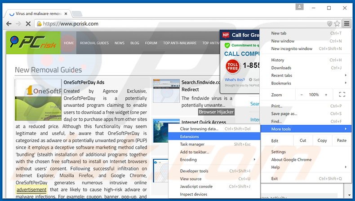Increase zoom with plus button
This screenshot has height=201, width=355.
click(326, 95)
